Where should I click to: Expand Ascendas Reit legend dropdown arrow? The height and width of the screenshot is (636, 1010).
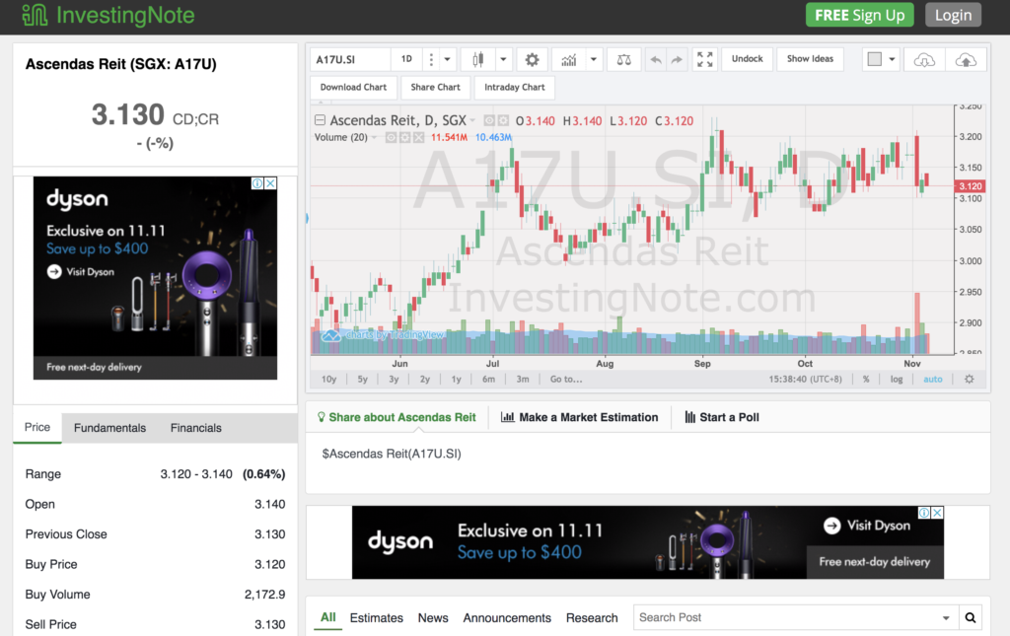tap(472, 120)
